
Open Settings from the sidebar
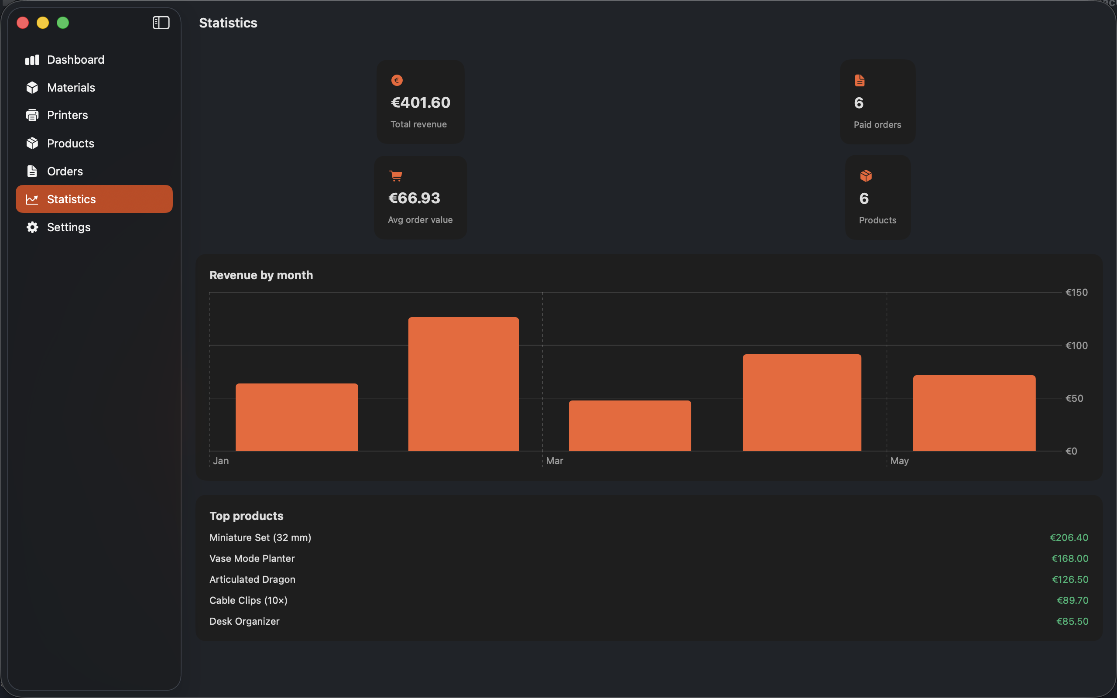click(94, 227)
